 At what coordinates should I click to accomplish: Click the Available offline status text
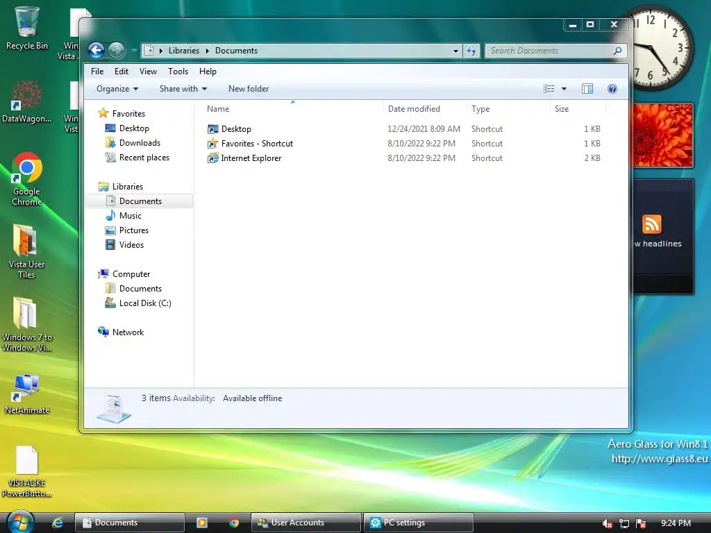pos(252,398)
